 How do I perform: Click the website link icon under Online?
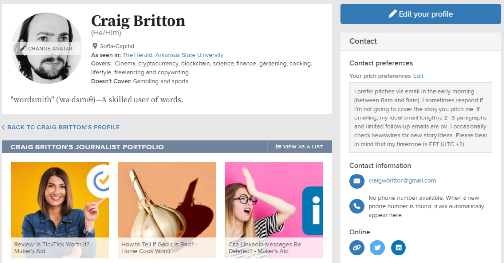tap(357, 248)
